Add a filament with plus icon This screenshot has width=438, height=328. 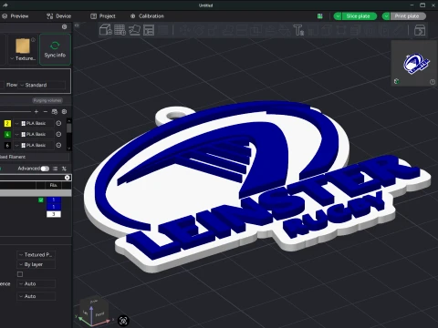click(x=36, y=112)
